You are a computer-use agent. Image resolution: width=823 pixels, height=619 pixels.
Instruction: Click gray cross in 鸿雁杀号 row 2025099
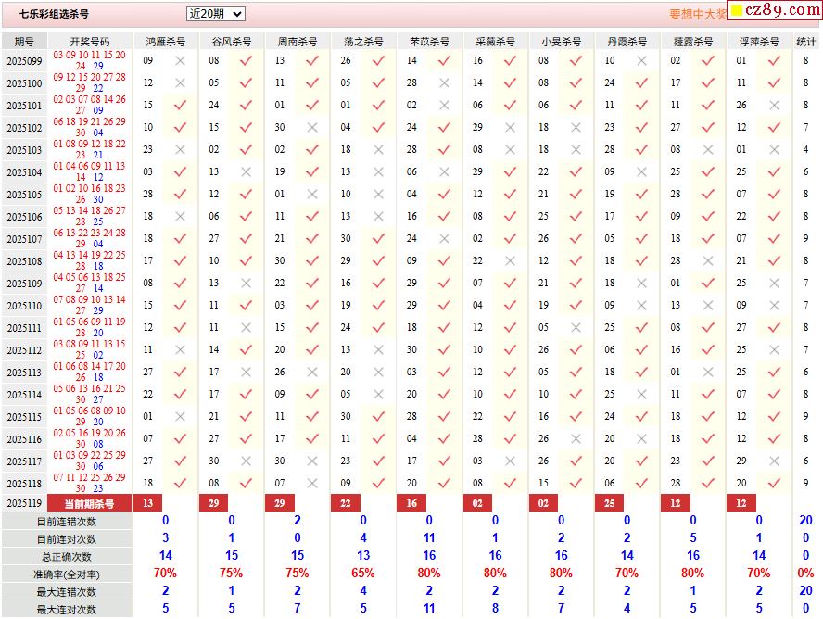coord(180,60)
